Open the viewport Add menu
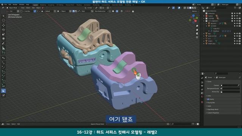242x136 pixels. (x=33, y=8)
